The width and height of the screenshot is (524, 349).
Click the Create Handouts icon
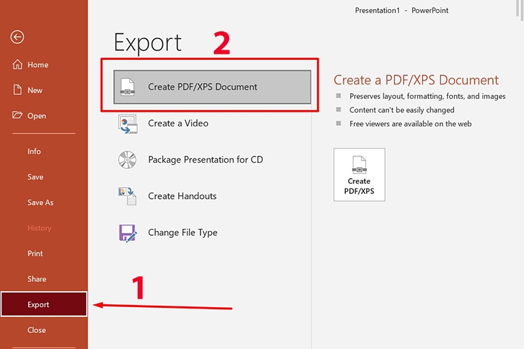[x=127, y=196]
